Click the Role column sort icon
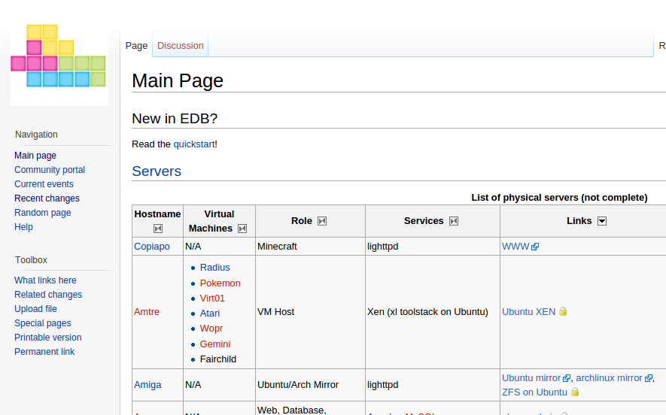666x415 pixels. pos(322,221)
